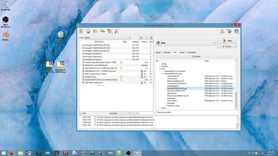Click the Refresh button
This screenshot has width=278, height=156.
(196, 56)
